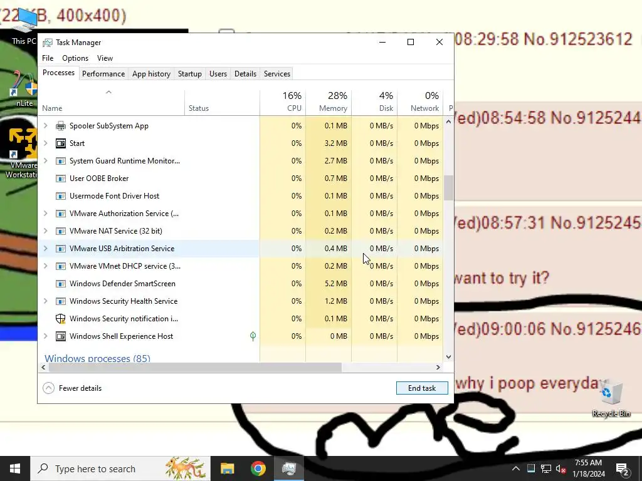This screenshot has width=642, height=481.
Task: Switch to the Users tab
Action: click(218, 74)
